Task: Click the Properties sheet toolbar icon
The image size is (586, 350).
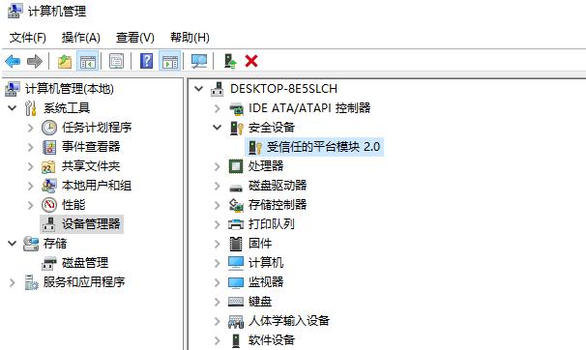Action: tap(116, 61)
